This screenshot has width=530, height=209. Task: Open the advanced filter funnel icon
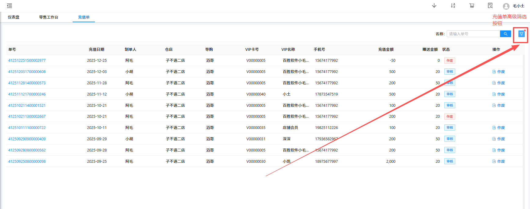521,34
